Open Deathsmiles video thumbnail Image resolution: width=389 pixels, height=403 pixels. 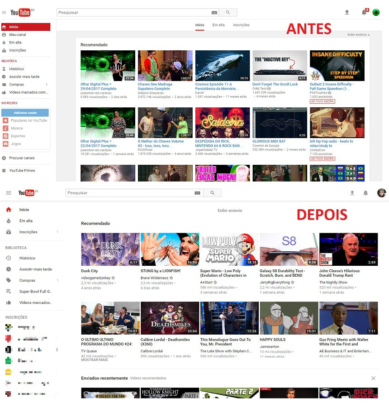coord(170,318)
